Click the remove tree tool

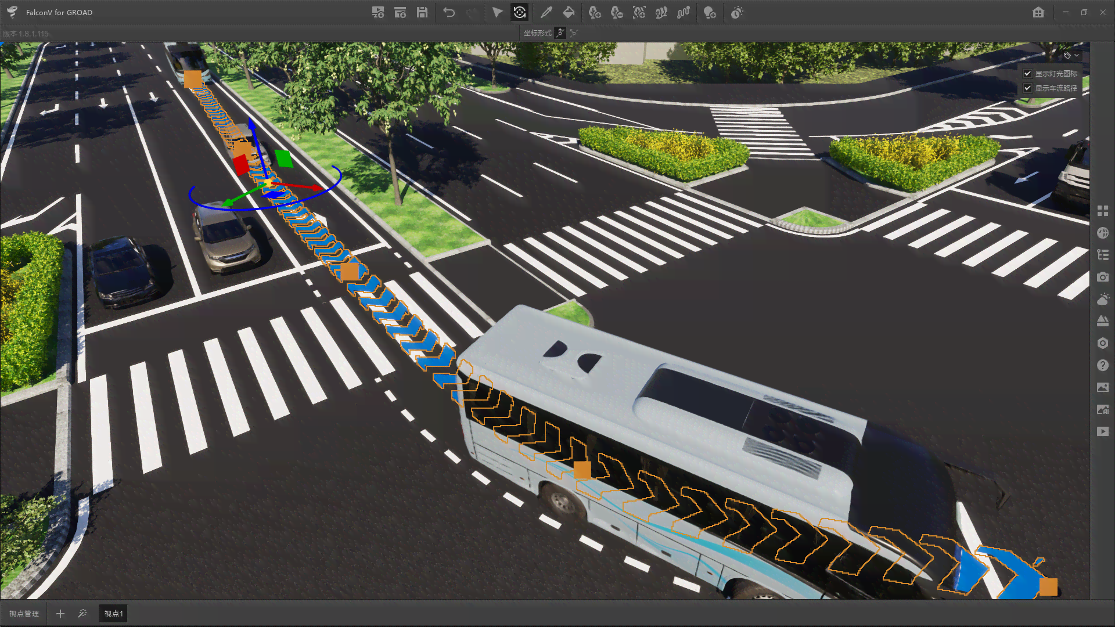click(x=617, y=12)
